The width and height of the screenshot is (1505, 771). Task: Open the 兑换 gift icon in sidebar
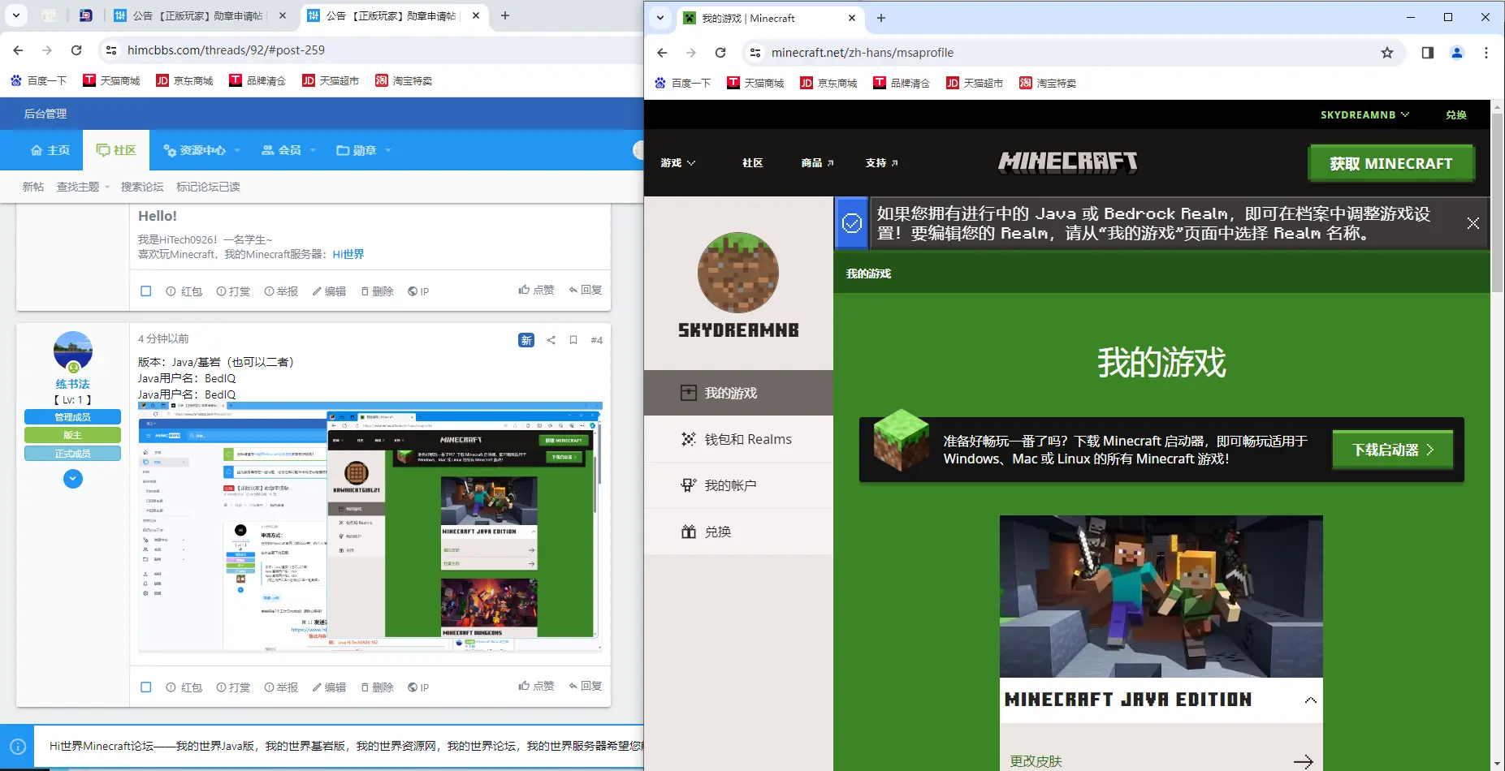click(x=687, y=532)
